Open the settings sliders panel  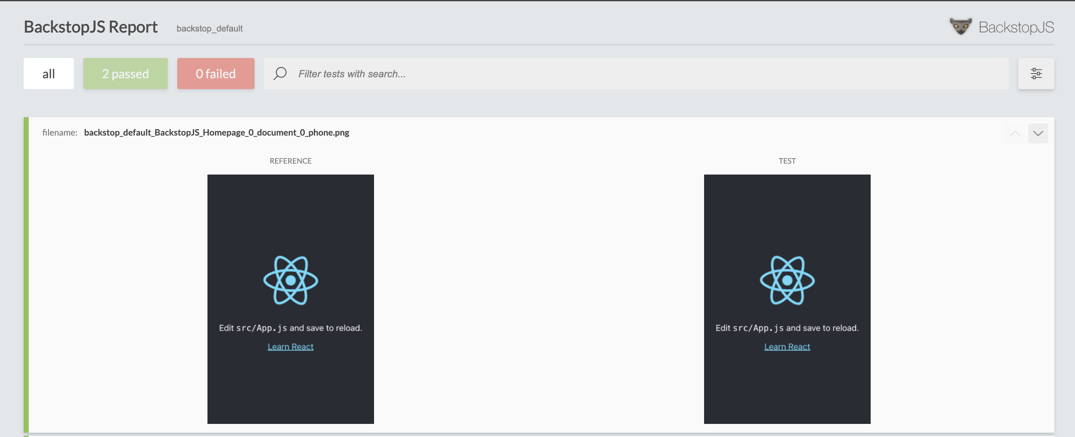point(1036,73)
